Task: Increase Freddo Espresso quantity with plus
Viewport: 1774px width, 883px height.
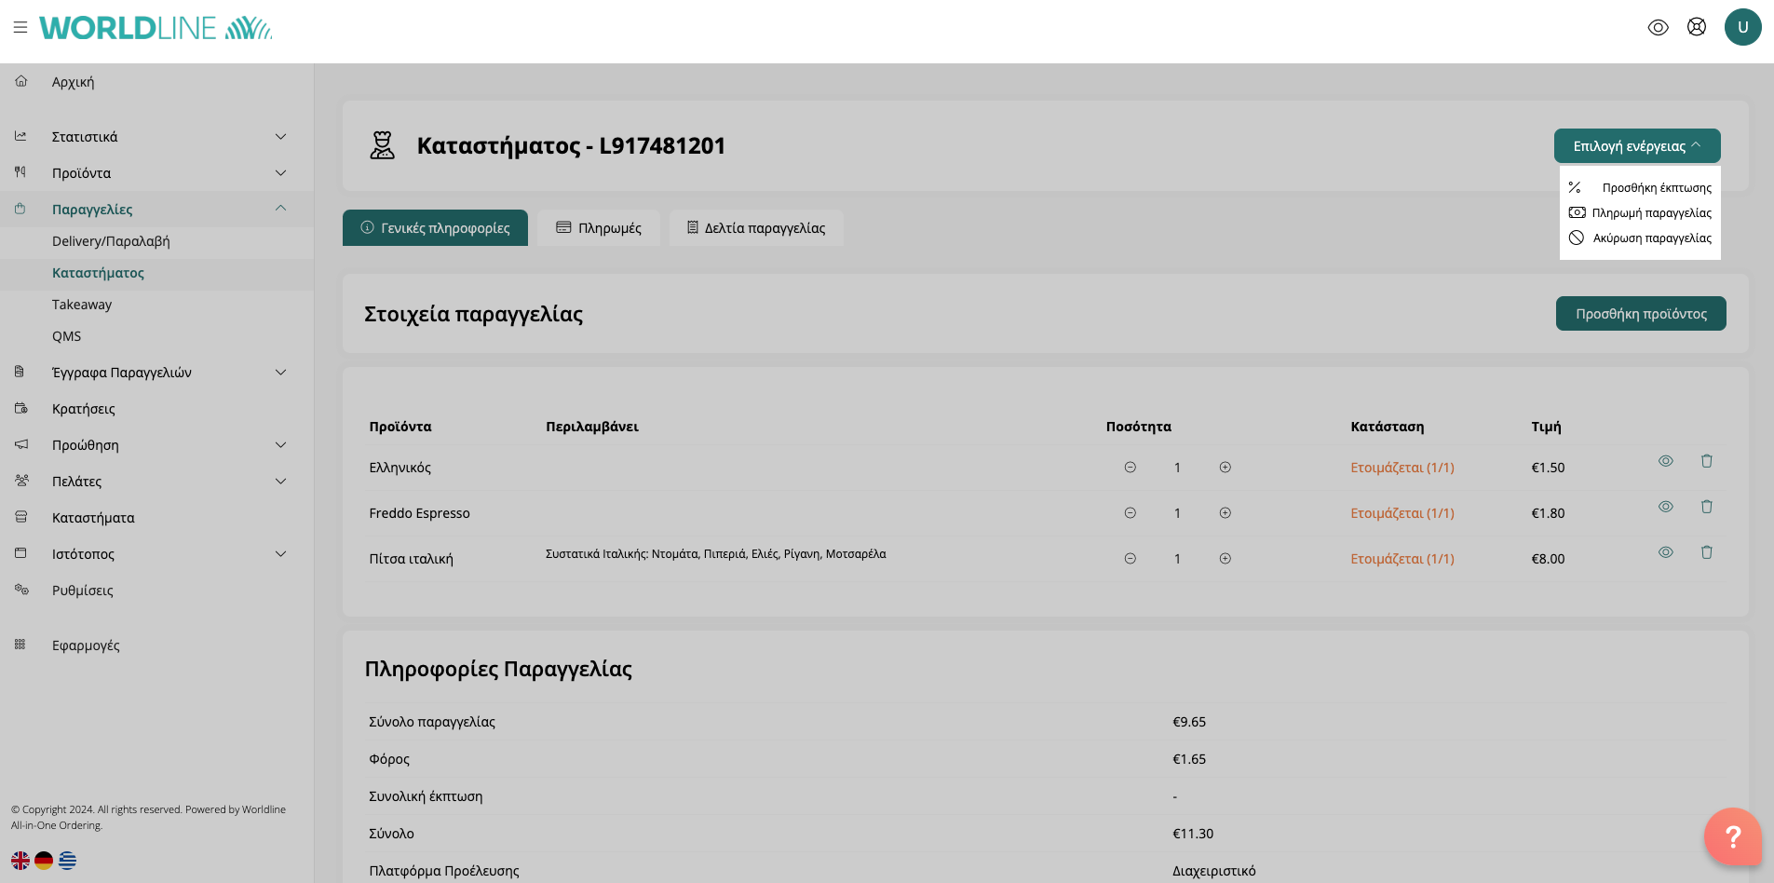Action: point(1225,513)
